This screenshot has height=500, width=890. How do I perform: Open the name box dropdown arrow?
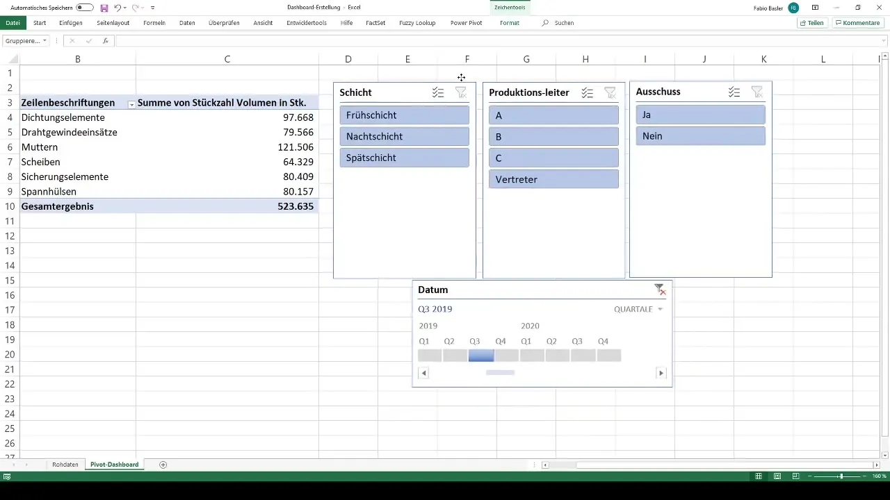[x=45, y=41]
